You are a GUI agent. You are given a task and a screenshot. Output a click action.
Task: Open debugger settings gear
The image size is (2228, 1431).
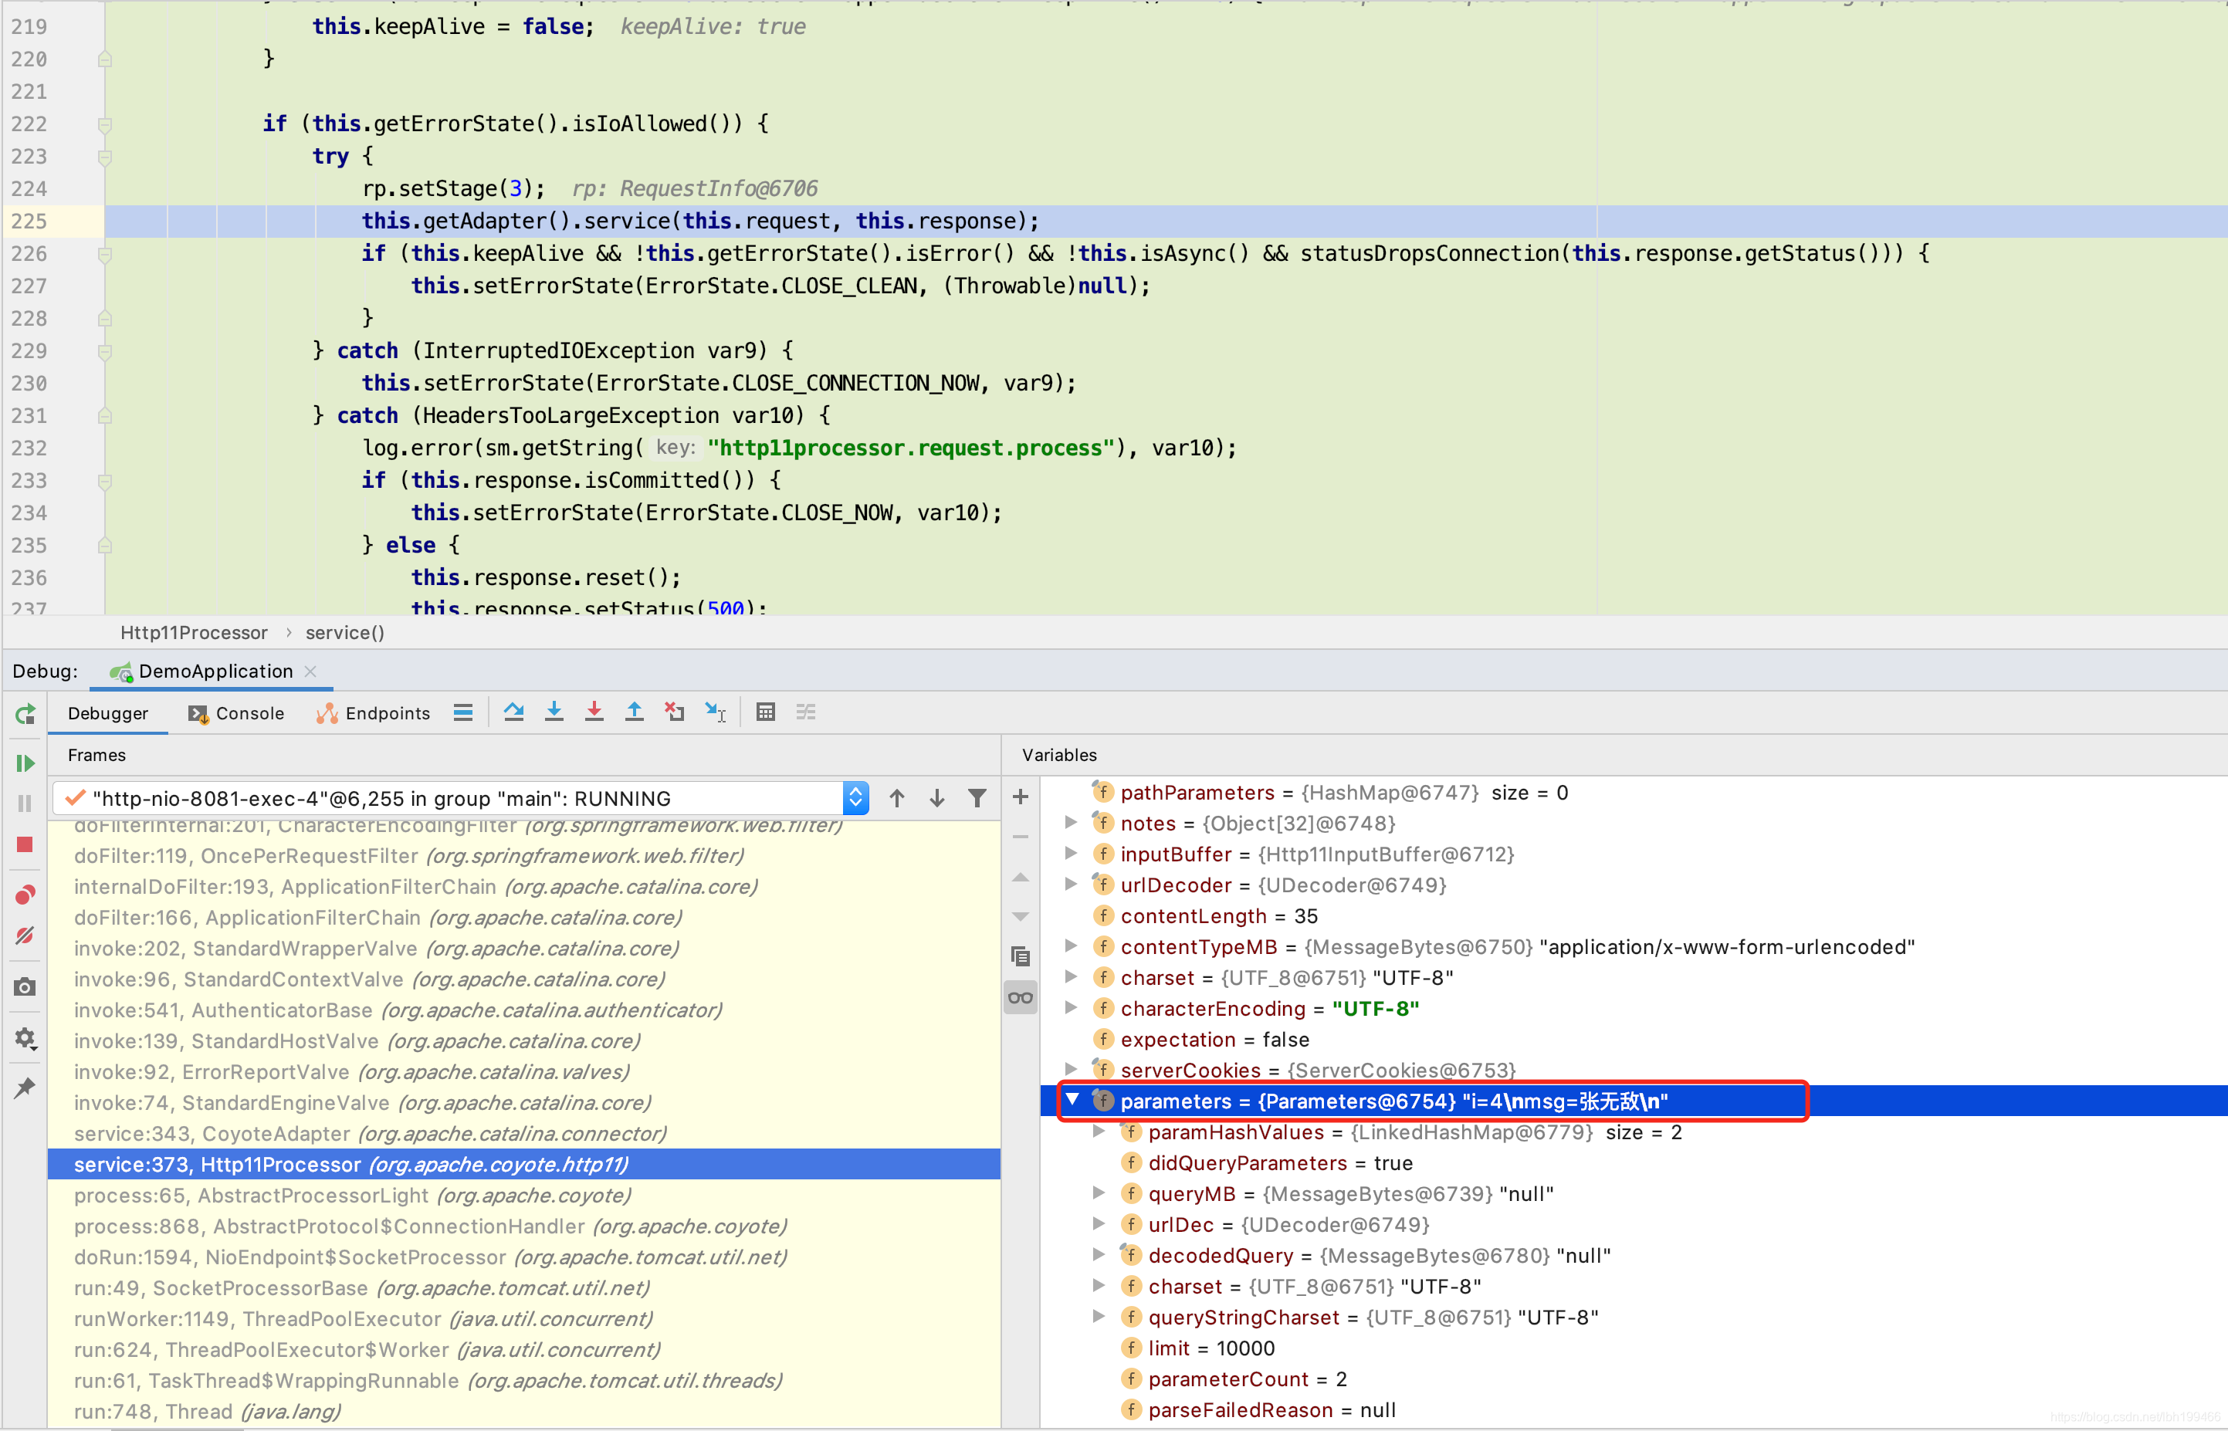coord(25,1038)
